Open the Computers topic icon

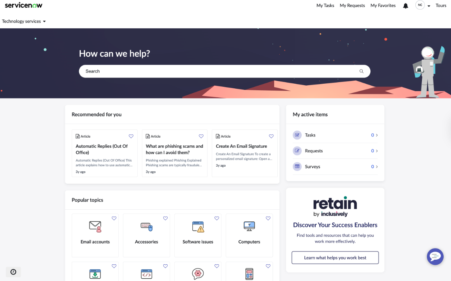(249, 226)
